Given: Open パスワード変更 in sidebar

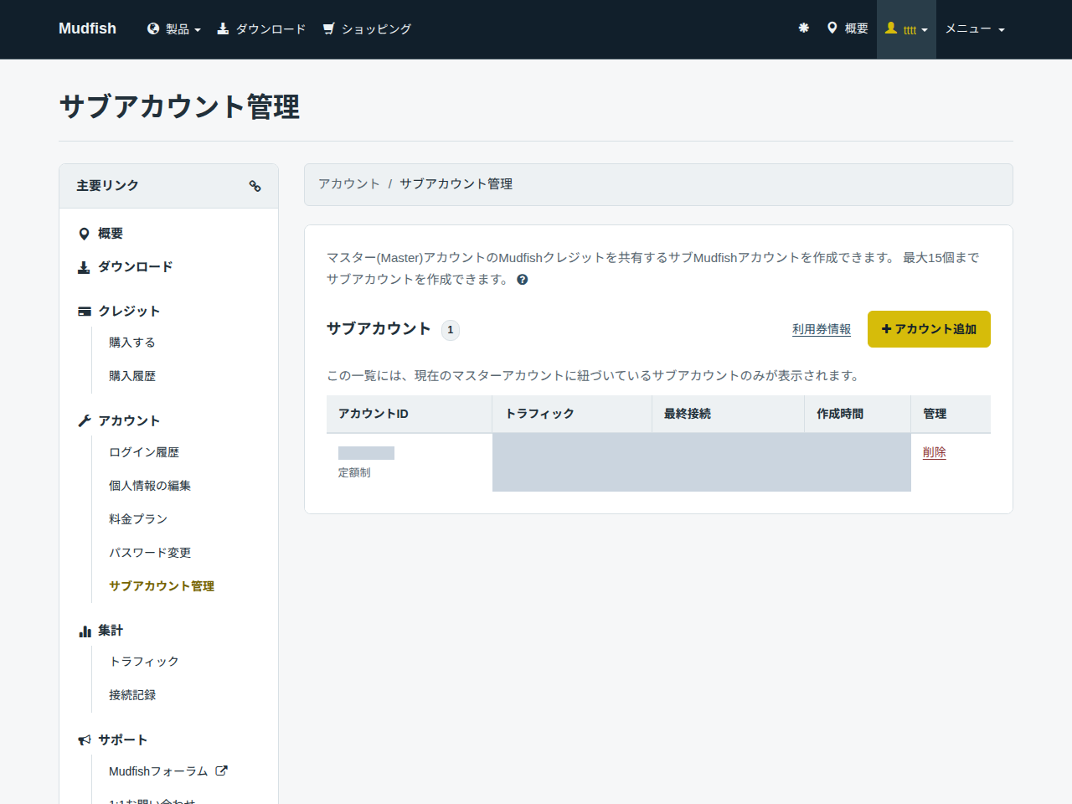Looking at the screenshot, I should [150, 553].
